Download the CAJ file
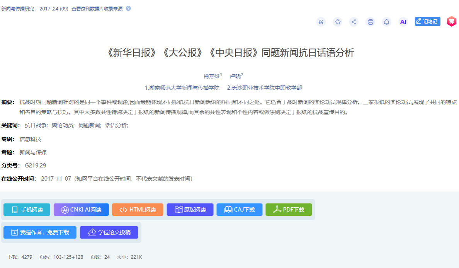This screenshot has width=459, height=268. click(240, 210)
